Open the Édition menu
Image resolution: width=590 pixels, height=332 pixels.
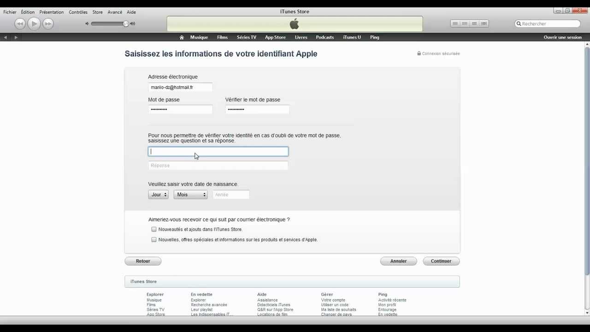(28, 12)
